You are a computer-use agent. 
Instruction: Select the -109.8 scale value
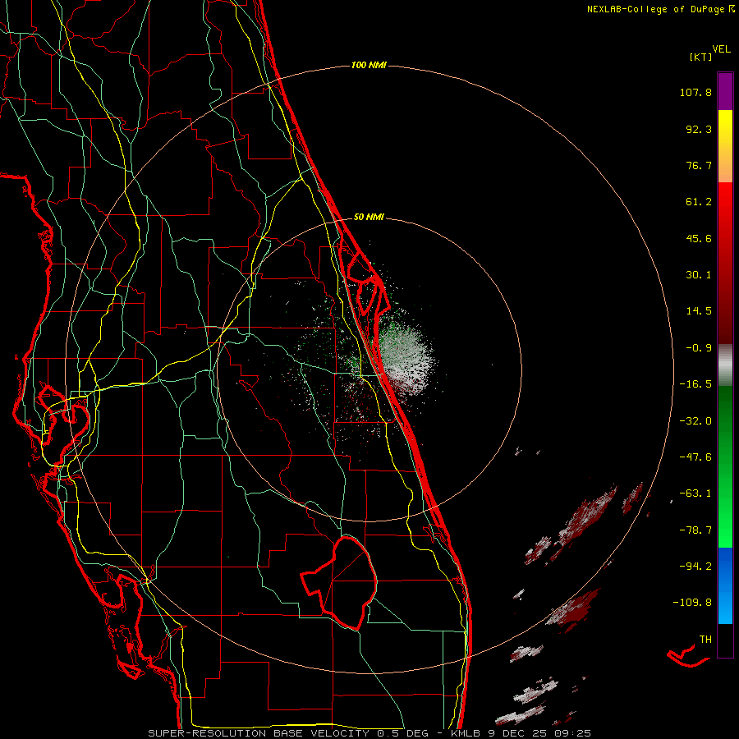click(x=692, y=603)
